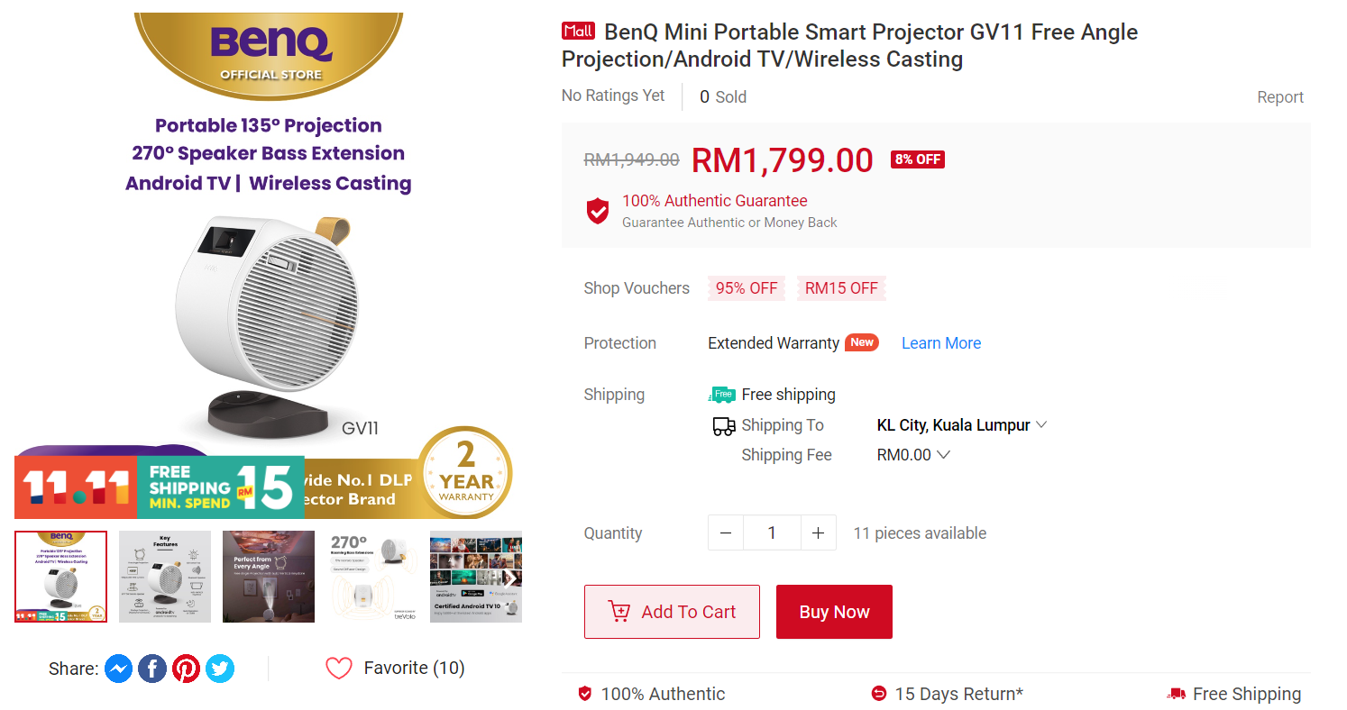Click the Favorite heart to like the product
The height and width of the screenshot is (710, 1347).
[339, 668]
